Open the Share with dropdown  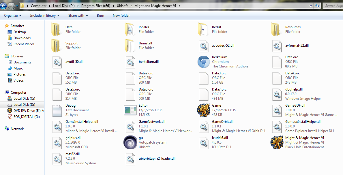[78, 16]
